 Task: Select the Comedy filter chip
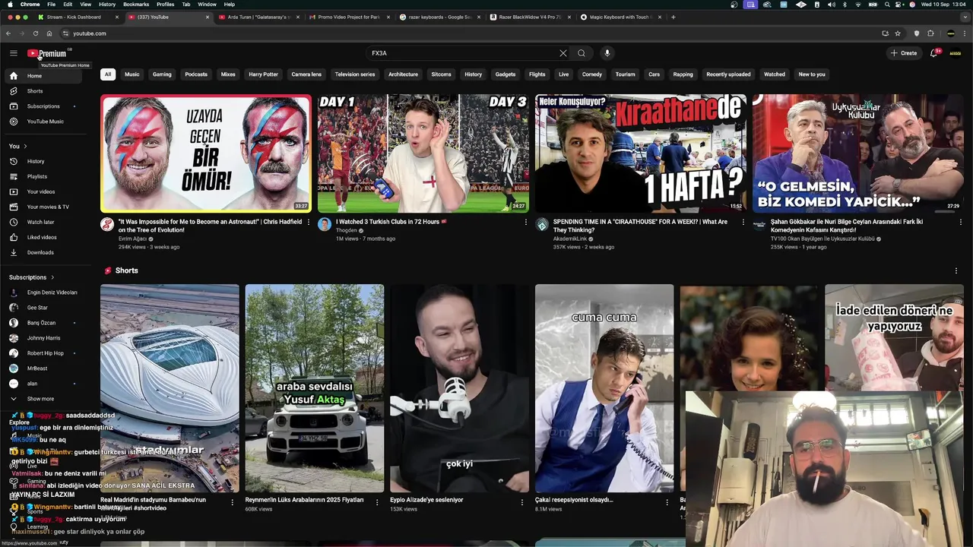pyautogui.click(x=592, y=74)
